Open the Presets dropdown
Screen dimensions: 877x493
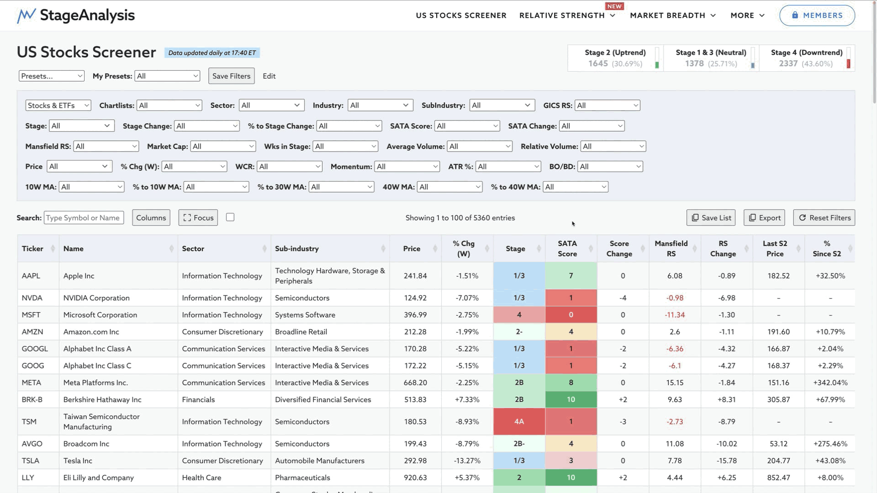click(x=51, y=76)
